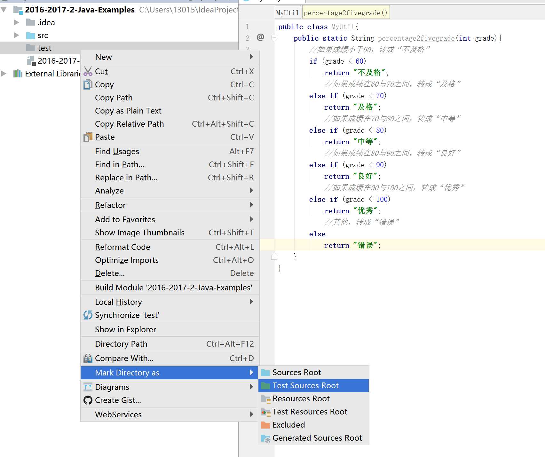This screenshot has height=457, width=545.
Task: Click the Paste clipboard icon
Action: click(x=88, y=137)
